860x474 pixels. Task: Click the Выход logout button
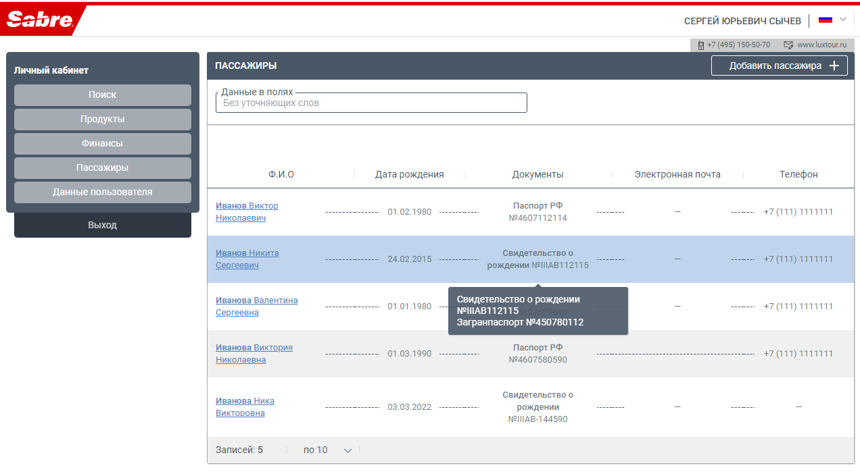pos(102,225)
